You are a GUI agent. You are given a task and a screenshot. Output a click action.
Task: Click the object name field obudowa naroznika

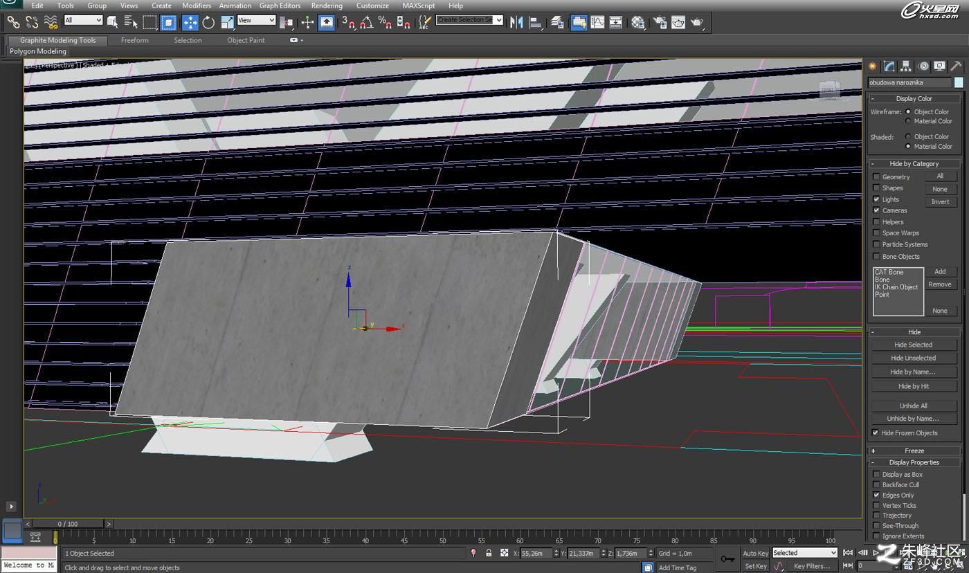910,82
